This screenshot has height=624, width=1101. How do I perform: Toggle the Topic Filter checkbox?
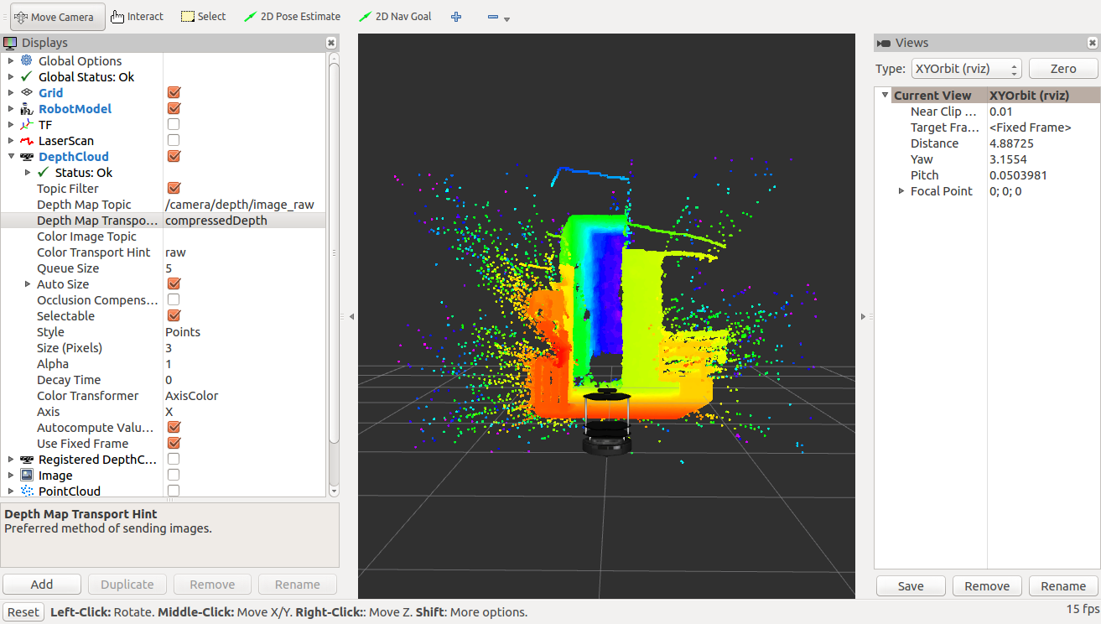[x=174, y=188]
